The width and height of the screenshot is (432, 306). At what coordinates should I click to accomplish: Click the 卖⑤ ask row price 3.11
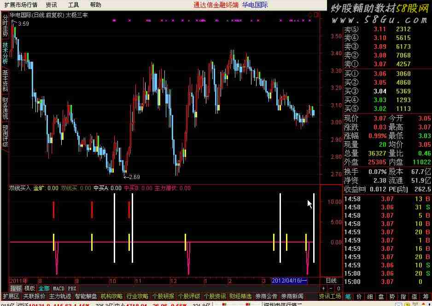tap(379, 29)
